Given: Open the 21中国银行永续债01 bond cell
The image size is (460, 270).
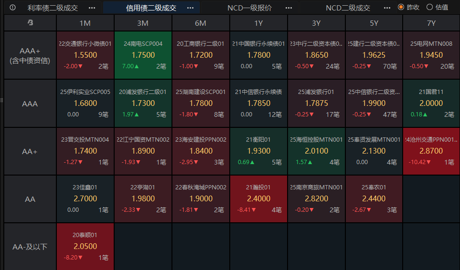Looking at the screenshot, I should [x=258, y=55].
